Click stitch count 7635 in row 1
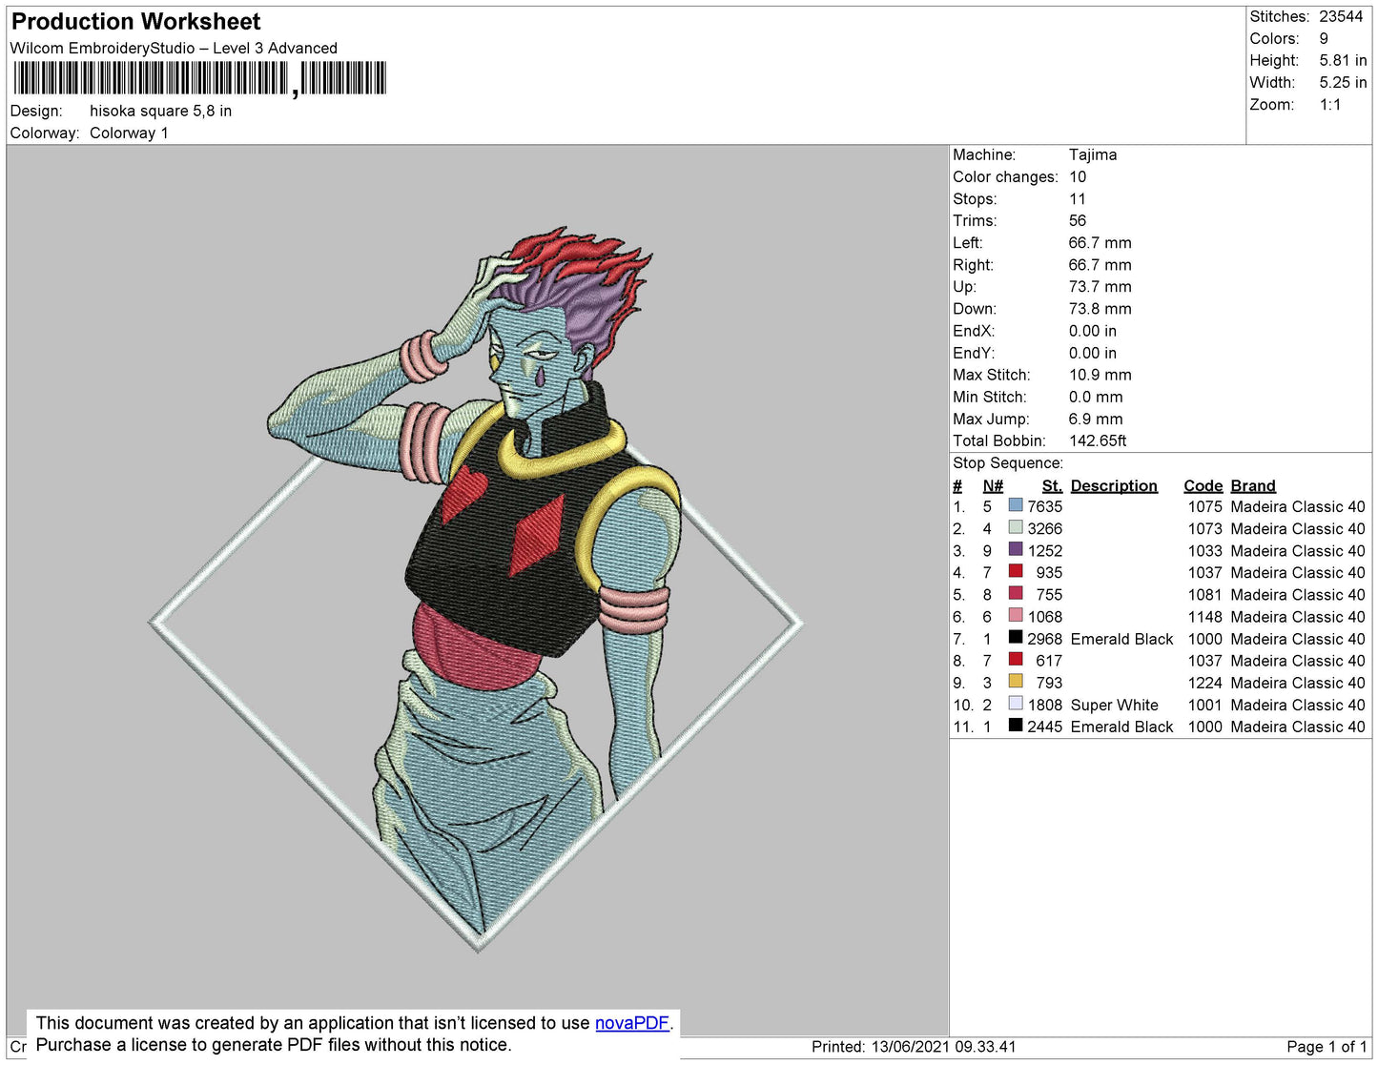 [1044, 506]
